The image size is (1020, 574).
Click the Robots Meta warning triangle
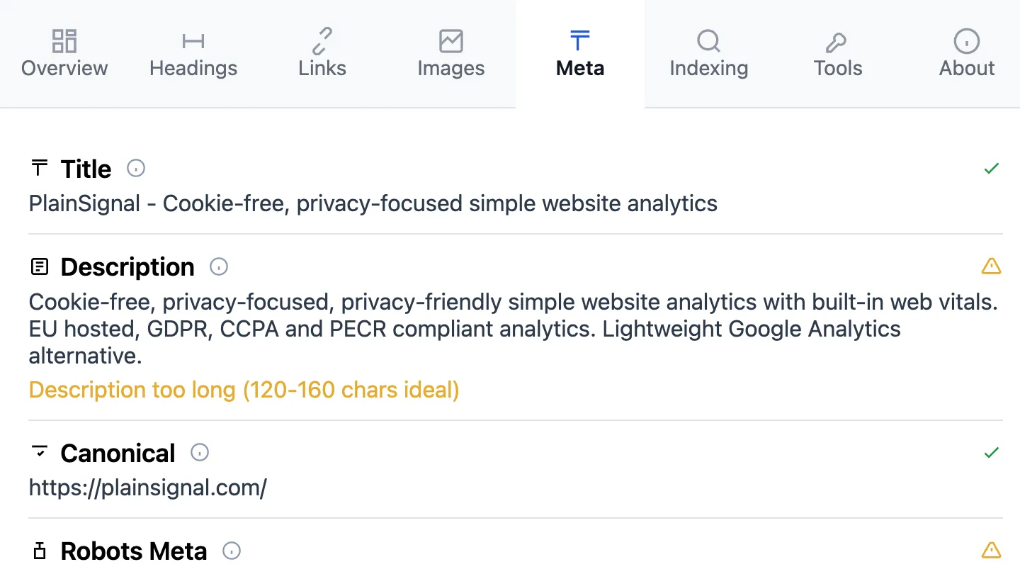click(991, 550)
